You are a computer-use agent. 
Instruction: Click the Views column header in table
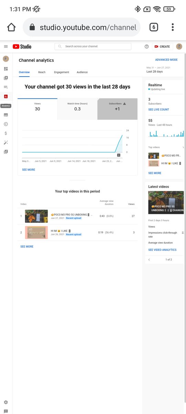click(x=131, y=204)
